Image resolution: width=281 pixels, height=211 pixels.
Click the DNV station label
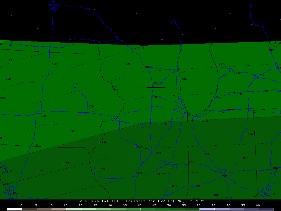tap(191, 162)
